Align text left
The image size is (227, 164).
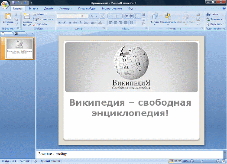[110, 23]
